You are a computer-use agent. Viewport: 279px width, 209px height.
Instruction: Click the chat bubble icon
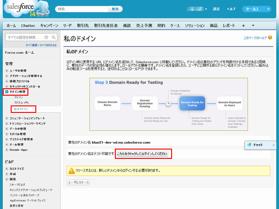point(249,145)
